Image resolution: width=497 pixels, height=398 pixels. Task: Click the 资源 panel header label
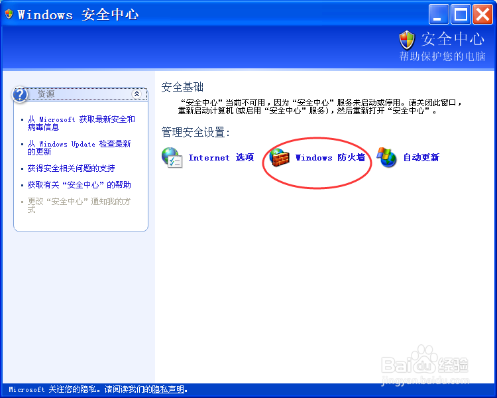pyautogui.click(x=46, y=94)
